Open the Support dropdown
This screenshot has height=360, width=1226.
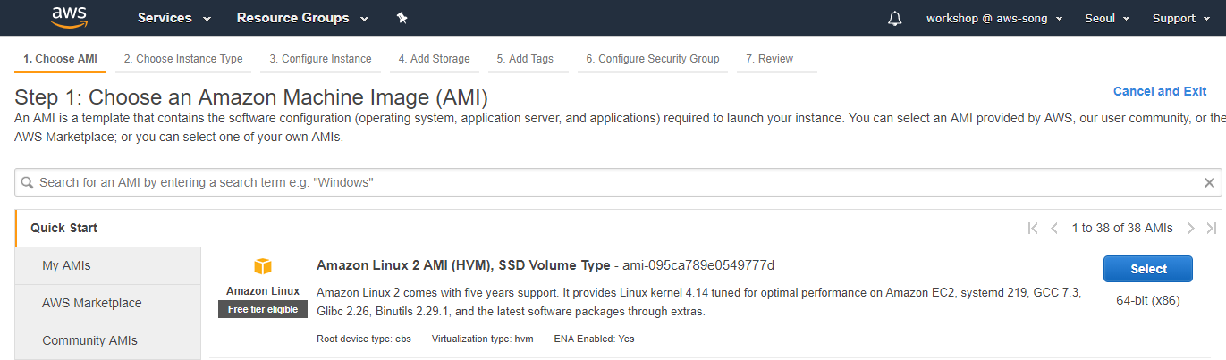point(1180,18)
